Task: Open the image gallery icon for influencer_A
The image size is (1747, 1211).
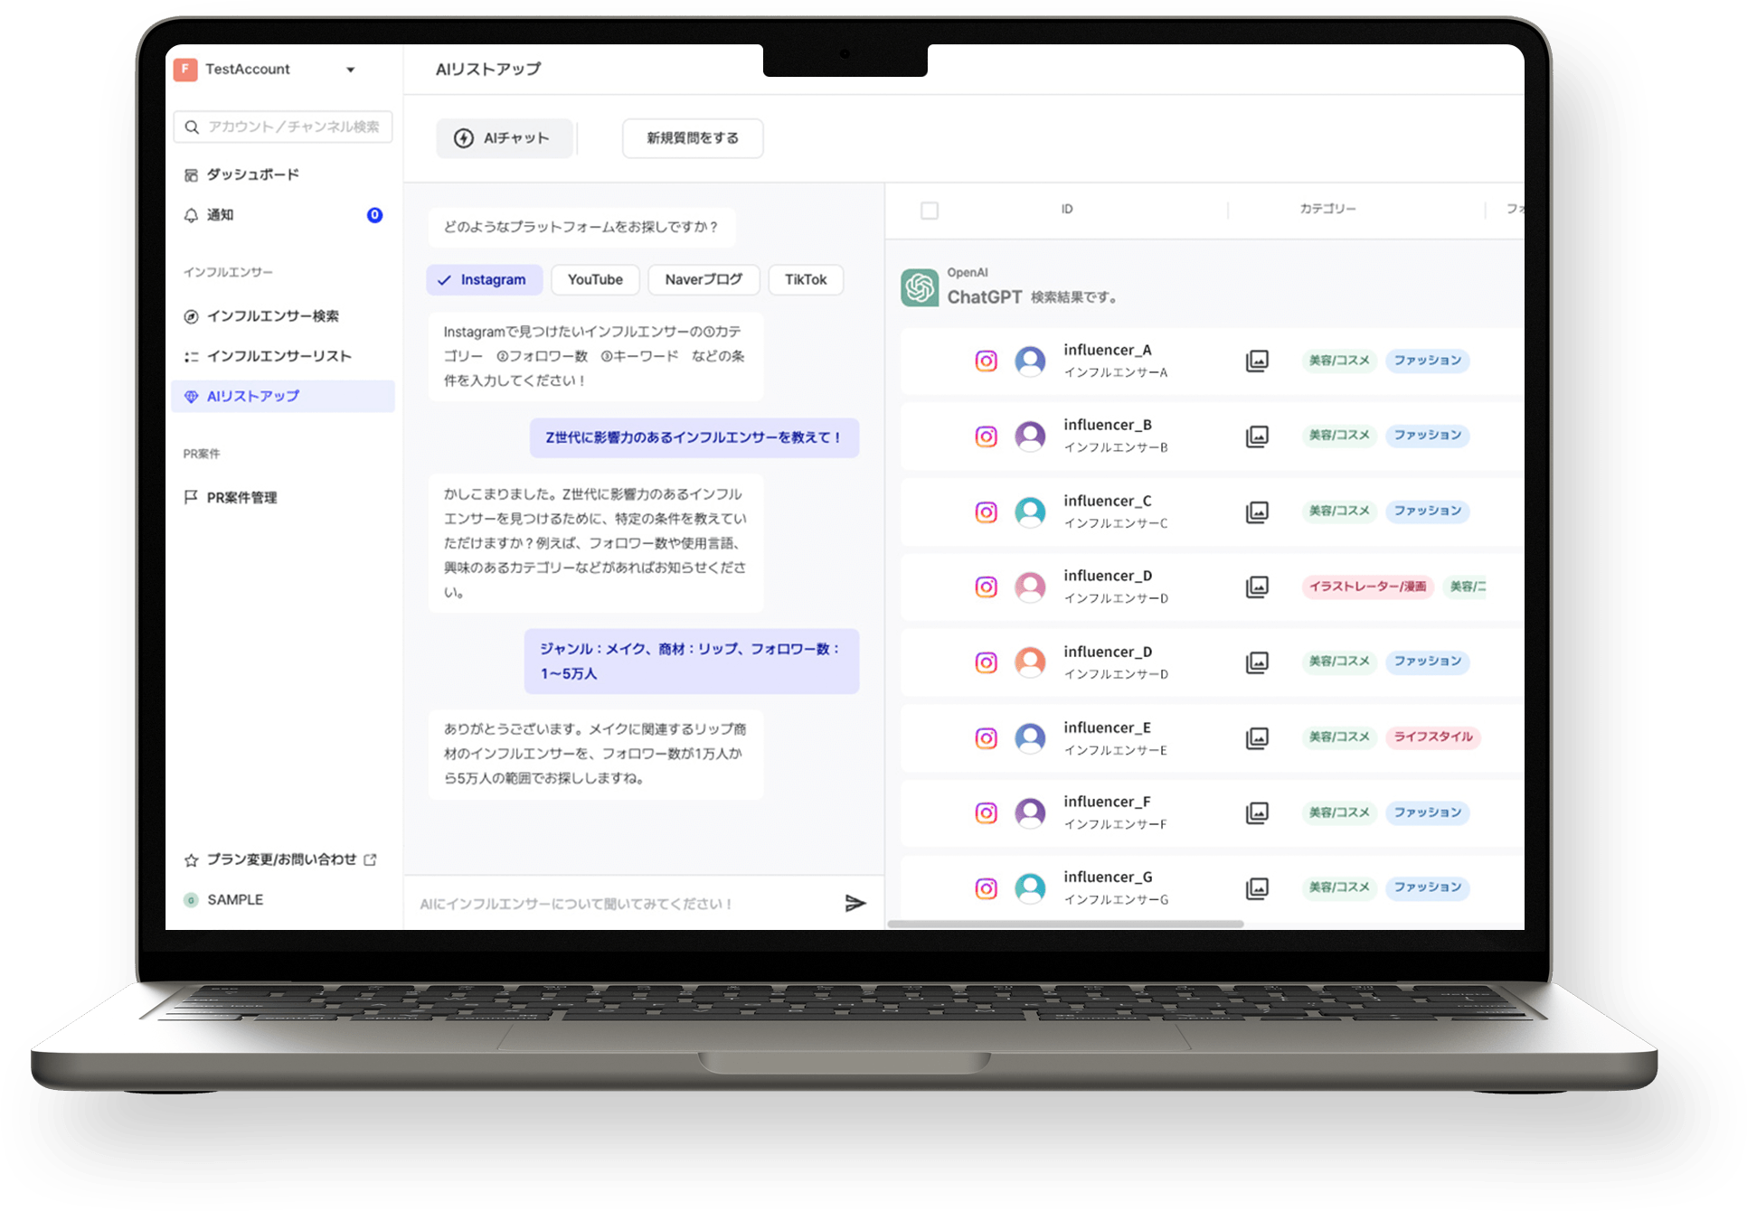Action: pyautogui.click(x=1257, y=361)
